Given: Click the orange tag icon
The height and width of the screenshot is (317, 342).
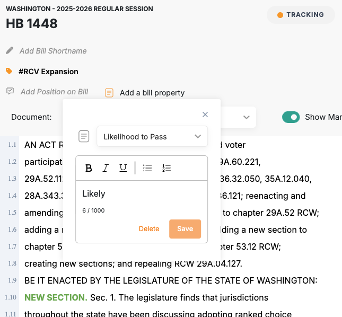Looking at the screenshot, I should [x=9, y=71].
